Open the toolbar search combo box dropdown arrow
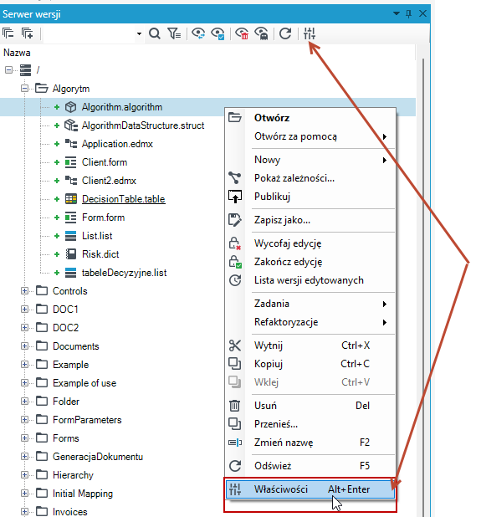This screenshot has height=517, width=481. click(x=139, y=33)
